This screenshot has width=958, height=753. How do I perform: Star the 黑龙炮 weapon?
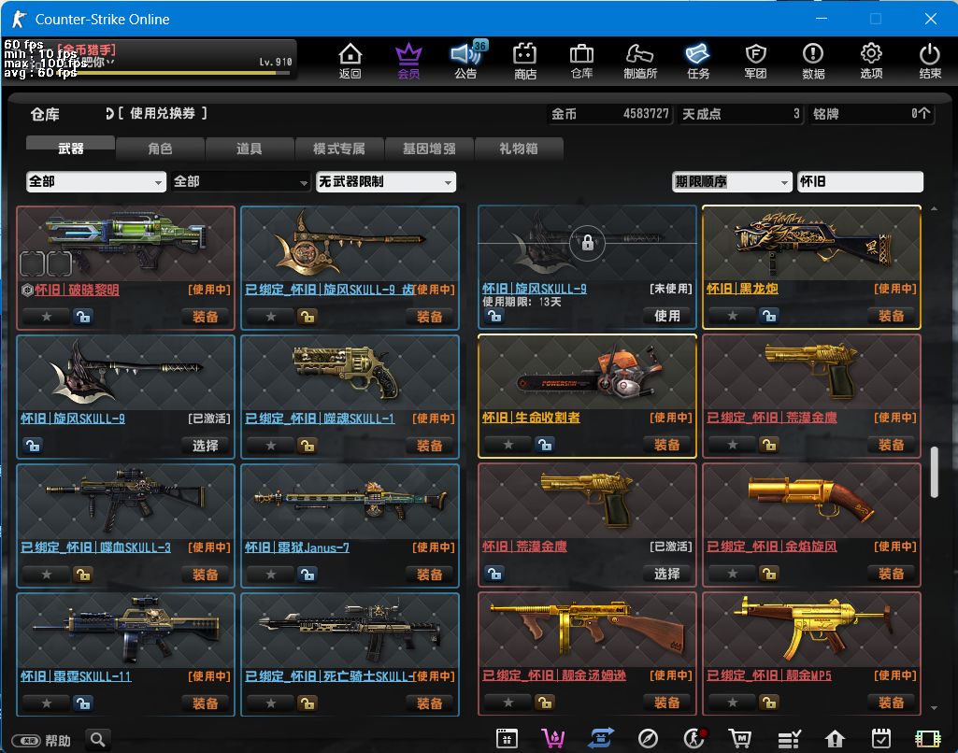[733, 316]
